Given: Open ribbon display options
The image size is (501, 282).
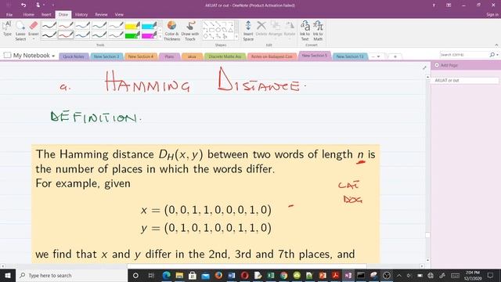Looking at the screenshot, I should pyautogui.click(x=449, y=5).
